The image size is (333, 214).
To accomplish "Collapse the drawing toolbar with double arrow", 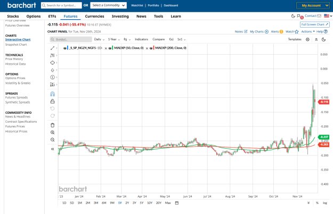I will tap(52, 149).
